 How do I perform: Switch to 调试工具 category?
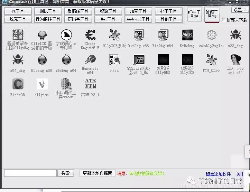click(x=48, y=11)
